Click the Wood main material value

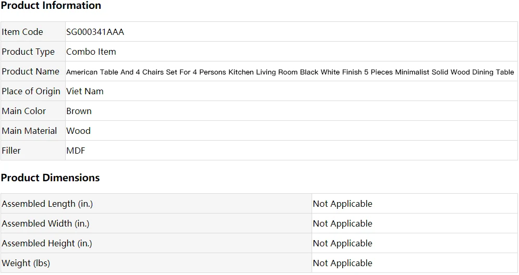tap(78, 131)
